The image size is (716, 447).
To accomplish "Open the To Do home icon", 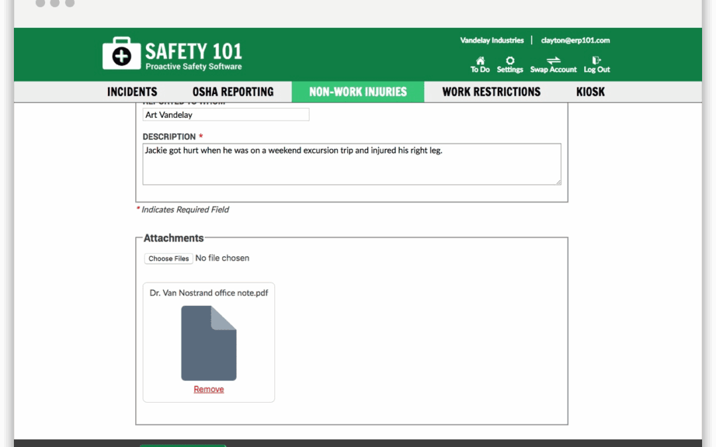I will [x=480, y=61].
